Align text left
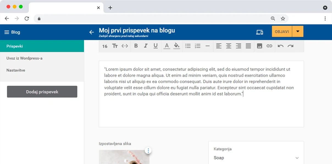This screenshot has height=164, width=332. coord(219,46)
